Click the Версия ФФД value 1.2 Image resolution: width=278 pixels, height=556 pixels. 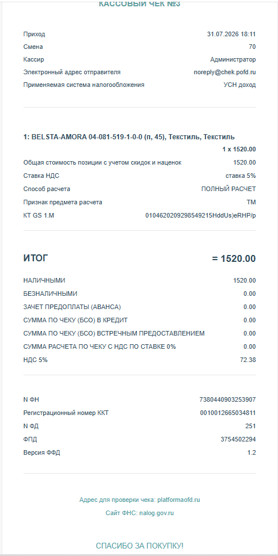pyautogui.click(x=252, y=452)
